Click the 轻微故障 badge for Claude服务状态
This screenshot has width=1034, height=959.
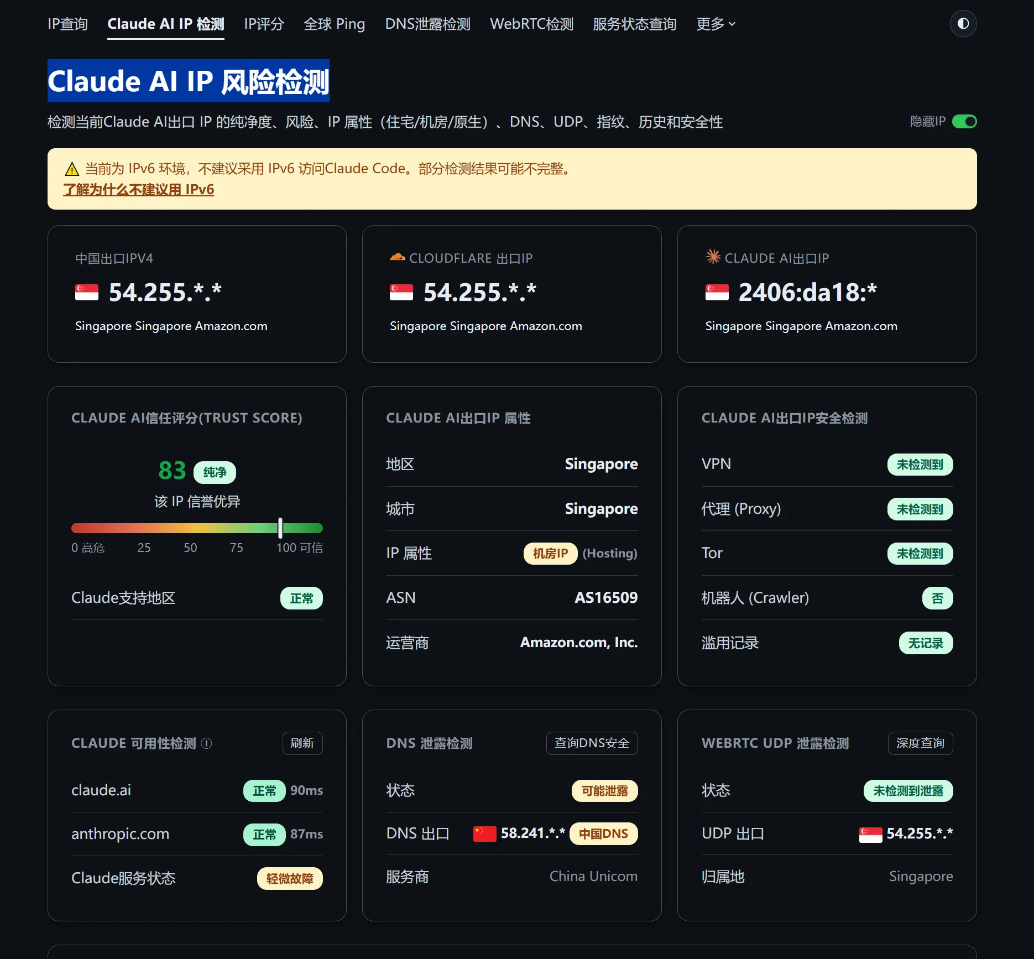tap(290, 879)
